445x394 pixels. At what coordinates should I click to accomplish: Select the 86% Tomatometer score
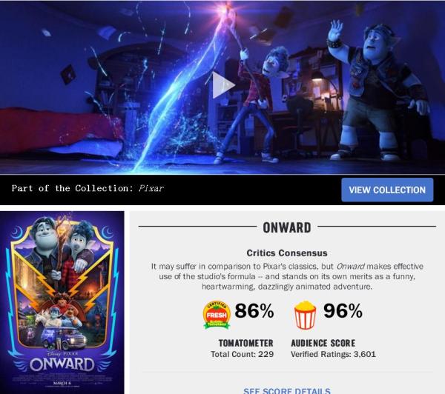point(254,311)
